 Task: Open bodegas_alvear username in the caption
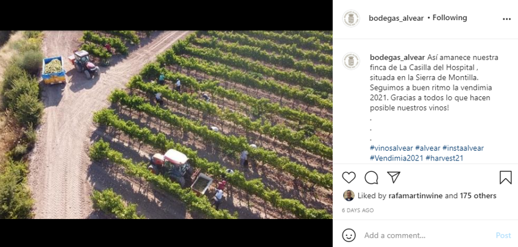397,57
